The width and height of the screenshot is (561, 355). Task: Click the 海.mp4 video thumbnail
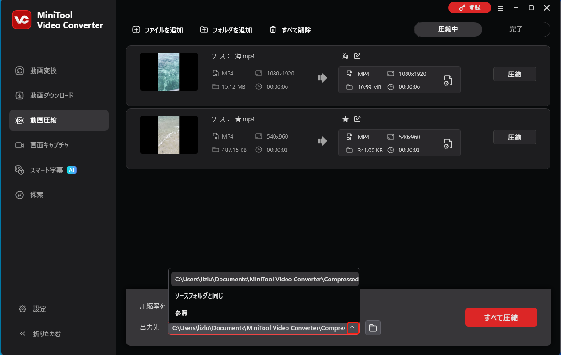click(168, 71)
